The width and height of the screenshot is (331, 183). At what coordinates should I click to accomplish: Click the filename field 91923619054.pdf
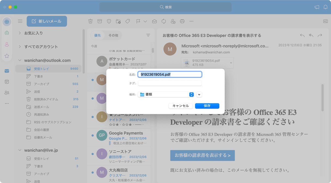[x=170, y=74]
